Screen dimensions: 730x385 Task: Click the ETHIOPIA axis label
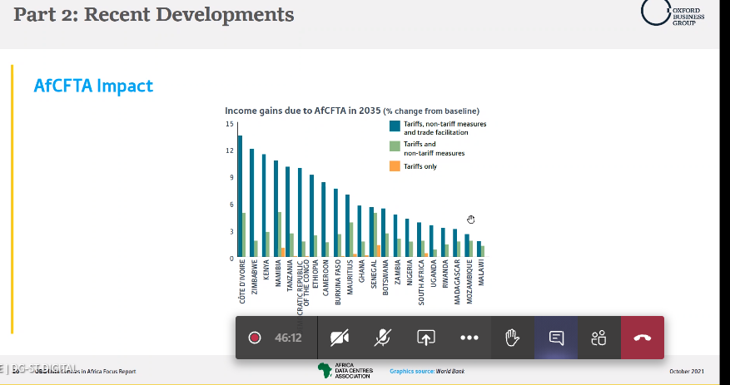click(315, 274)
